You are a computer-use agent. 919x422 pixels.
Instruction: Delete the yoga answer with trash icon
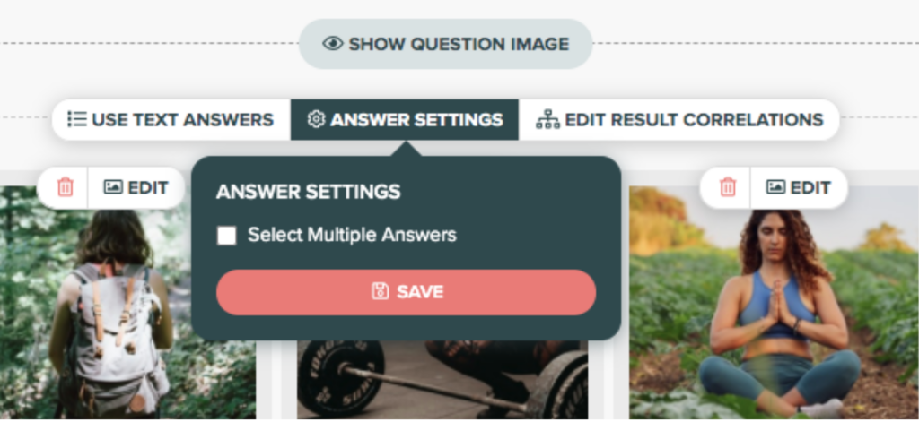coord(727,188)
